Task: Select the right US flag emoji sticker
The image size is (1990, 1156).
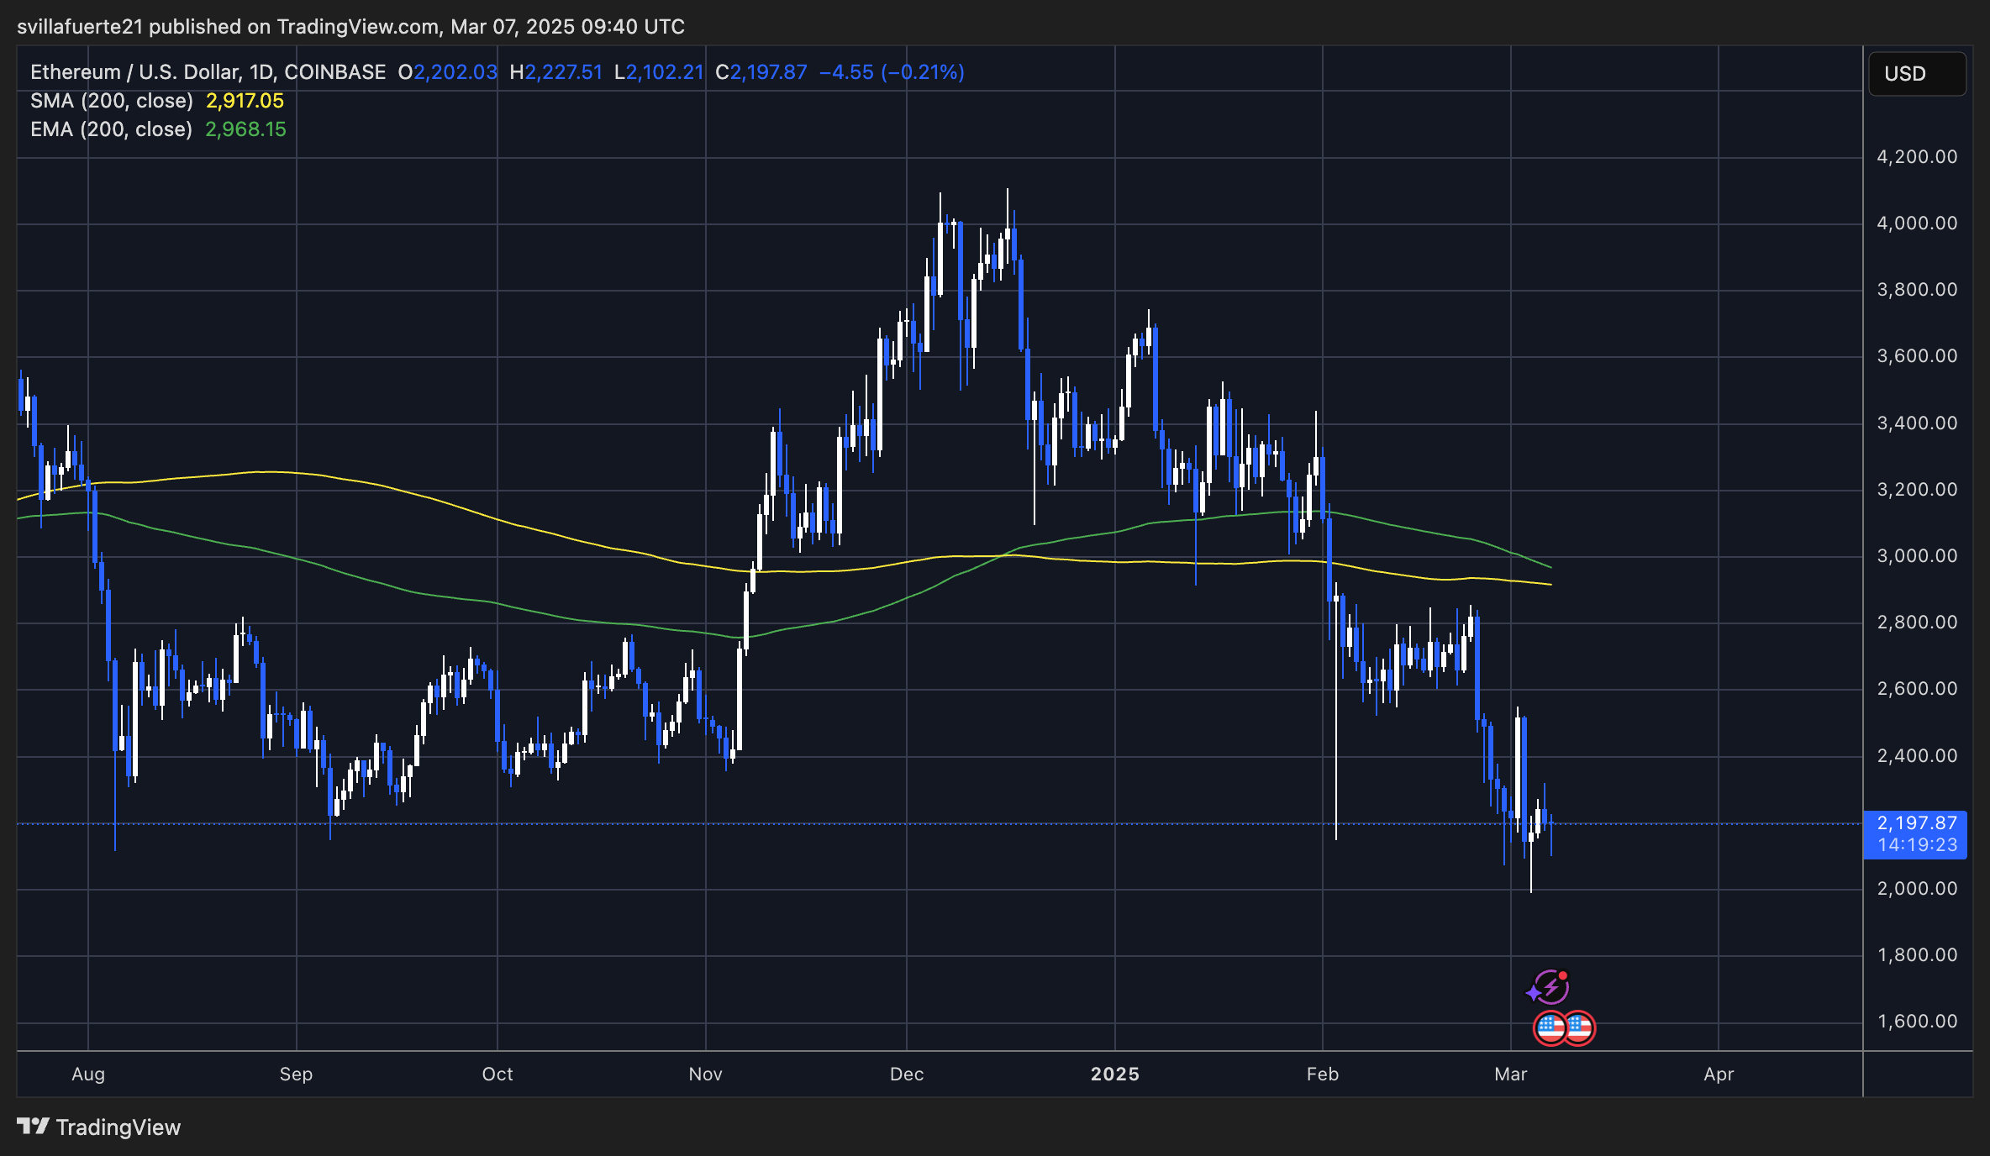Action: click(1579, 1027)
